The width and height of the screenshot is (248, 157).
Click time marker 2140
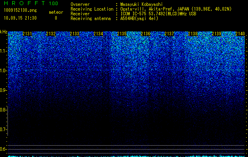tap(240, 34)
